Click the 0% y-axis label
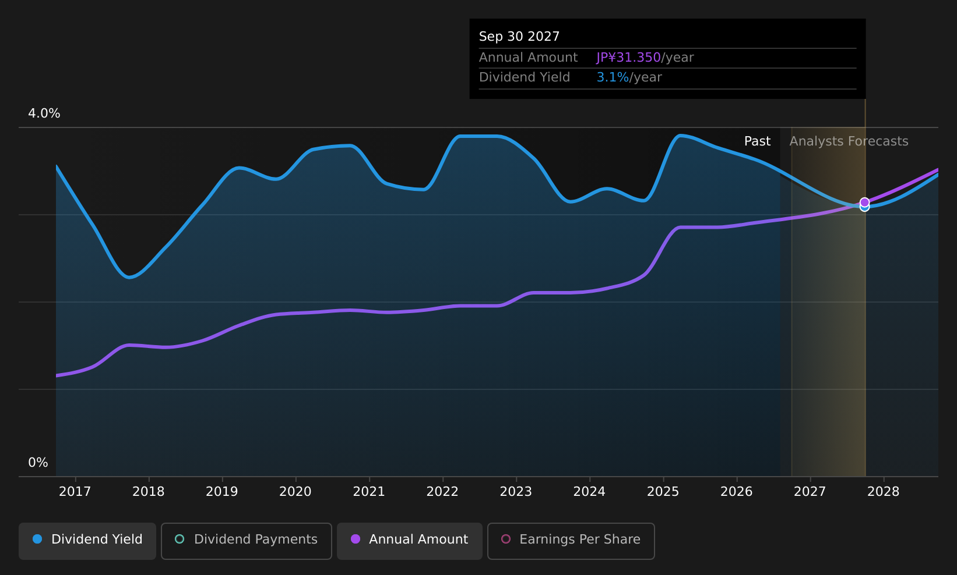957x575 pixels. point(38,463)
